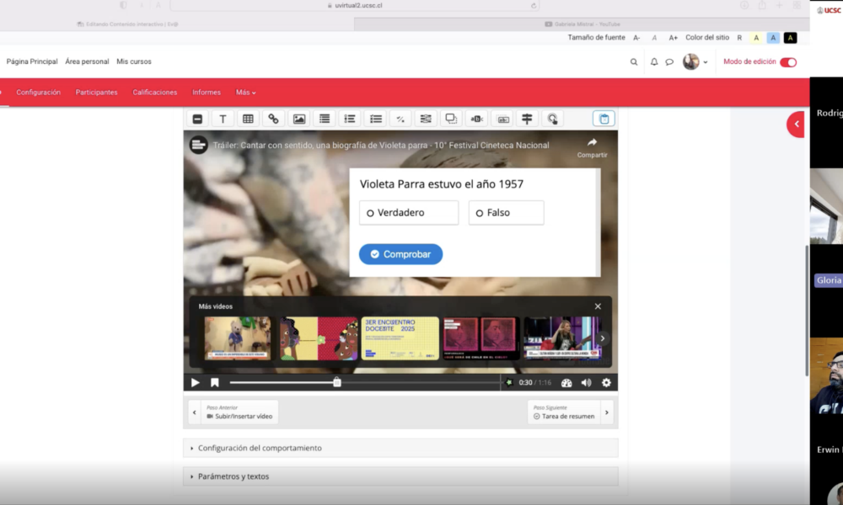Choose the blue site color swatch
This screenshot has height=505, width=843.
pyautogui.click(x=773, y=38)
